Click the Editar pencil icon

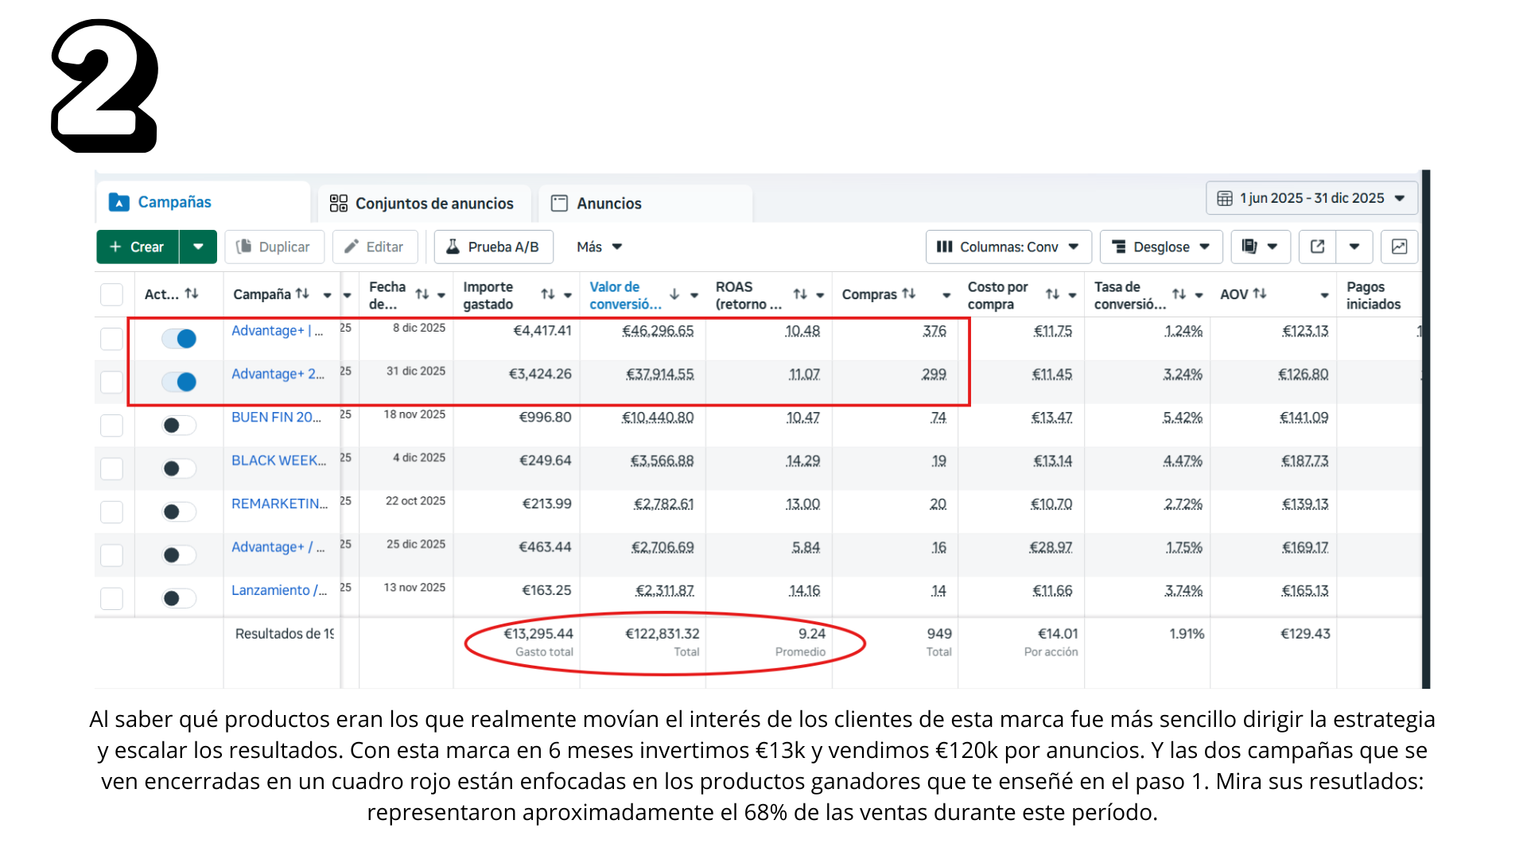[x=351, y=247]
